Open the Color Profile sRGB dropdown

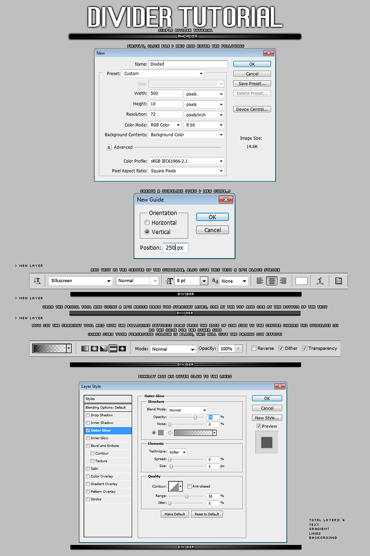[186, 161]
